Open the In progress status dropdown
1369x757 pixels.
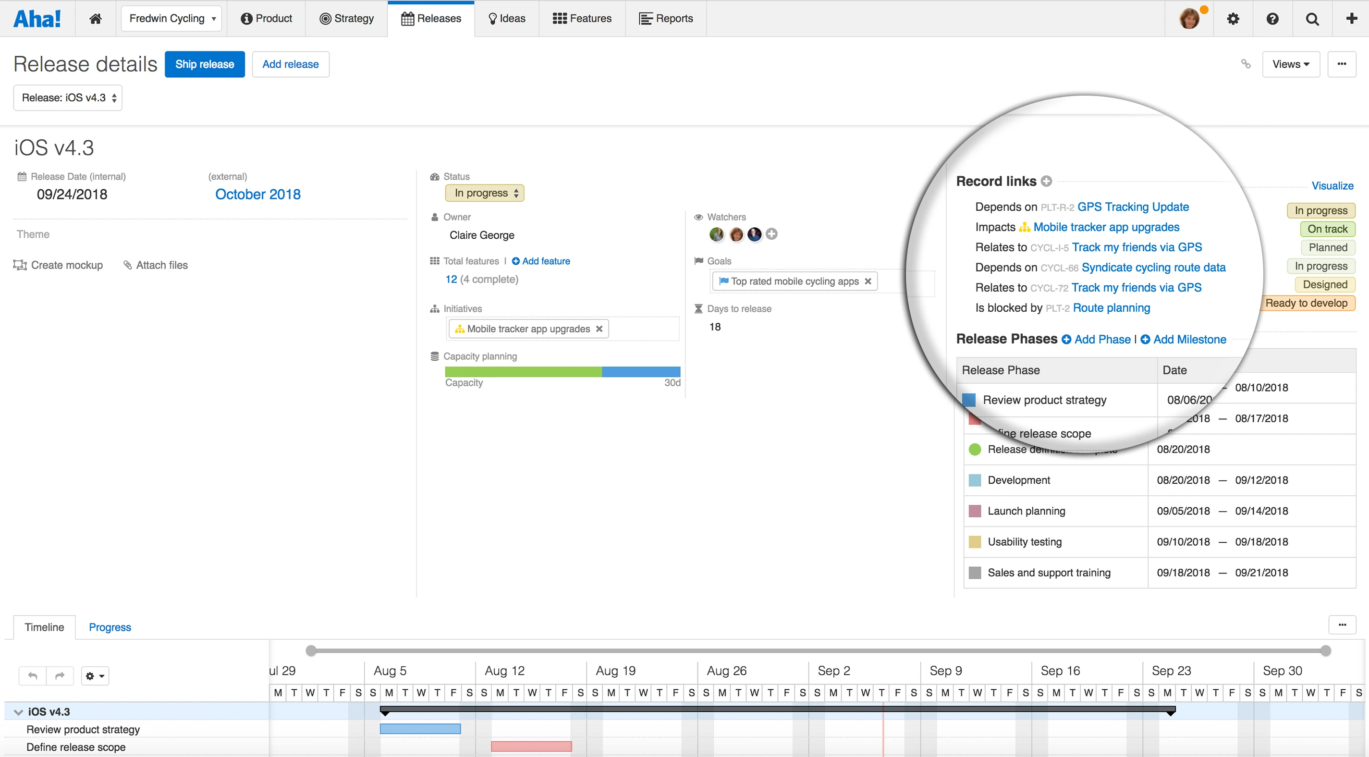pyautogui.click(x=484, y=193)
